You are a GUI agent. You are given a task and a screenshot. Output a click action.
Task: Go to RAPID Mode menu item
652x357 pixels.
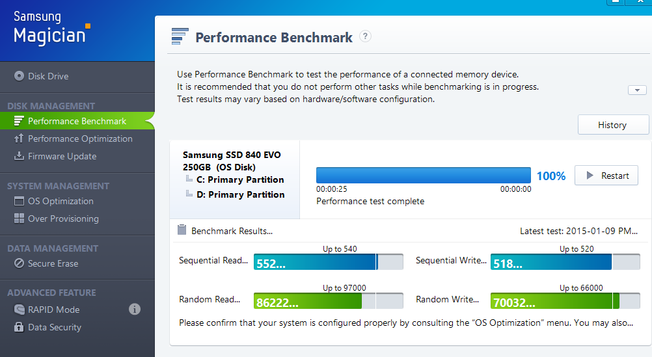coord(54,310)
